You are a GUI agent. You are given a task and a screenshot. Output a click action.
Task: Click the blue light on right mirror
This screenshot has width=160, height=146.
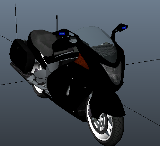124,28
